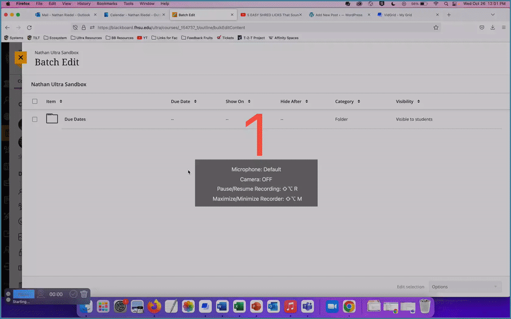Open the BB Resources bookmarks folder
511x319 pixels.
point(119,38)
